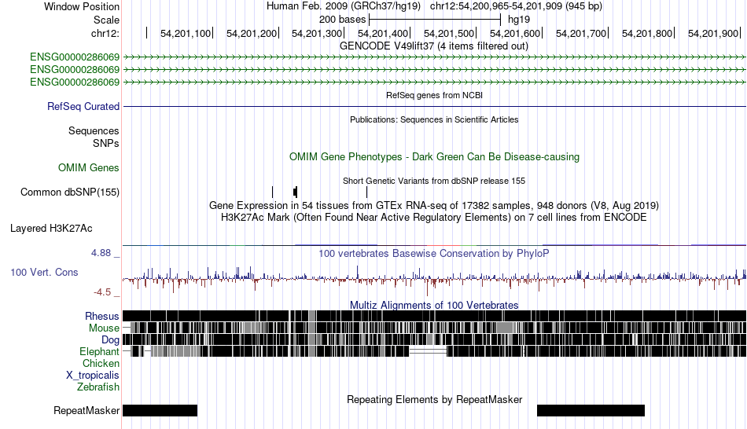Click the Human Feb. 2009 (GRCh37/hg19) heading
The height and width of the screenshot is (429, 747).
click(x=344, y=6)
